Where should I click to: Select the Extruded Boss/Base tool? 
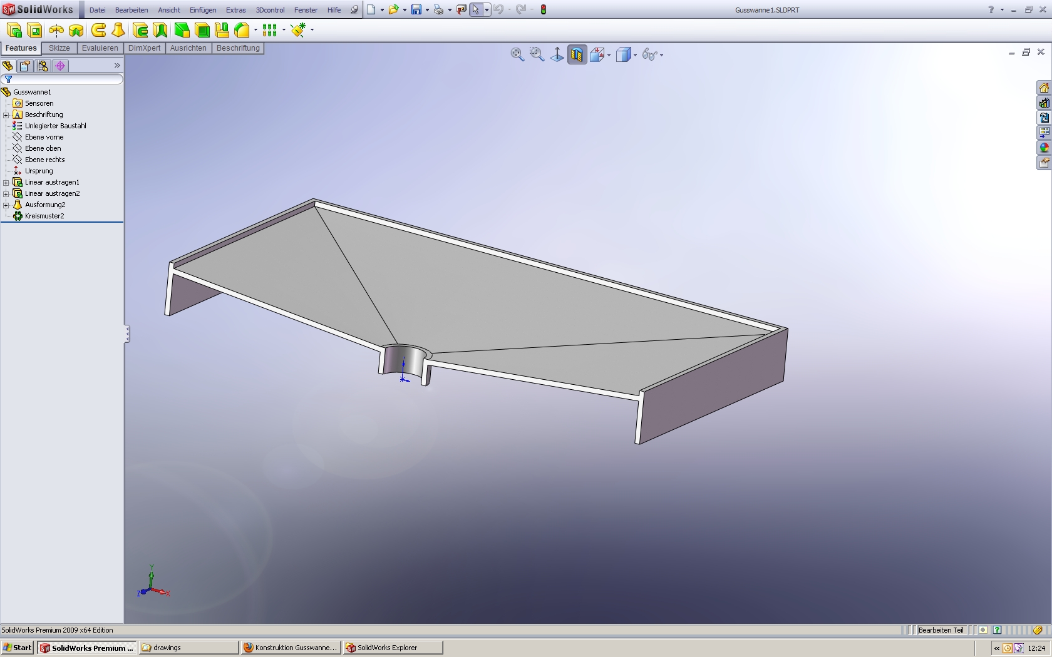(14, 30)
